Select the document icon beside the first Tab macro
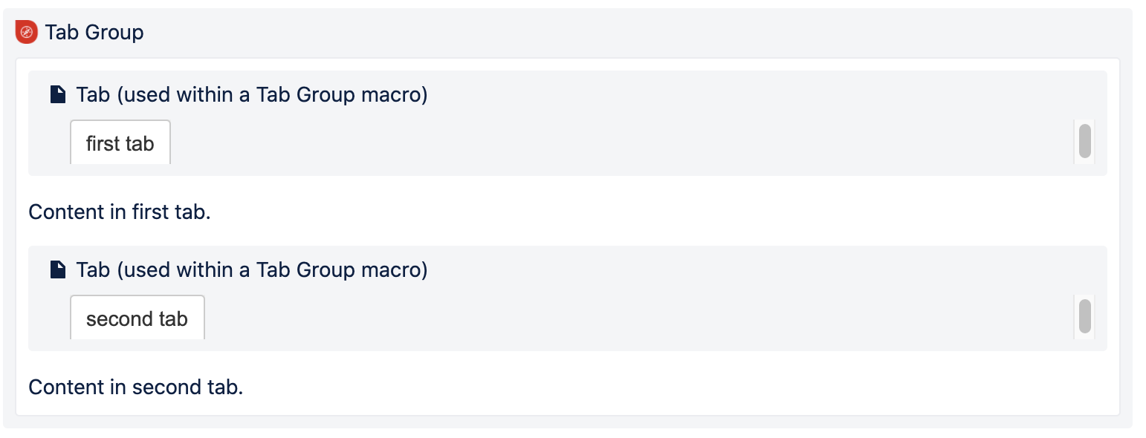The image size is (1146, 438). pos(58,94)
